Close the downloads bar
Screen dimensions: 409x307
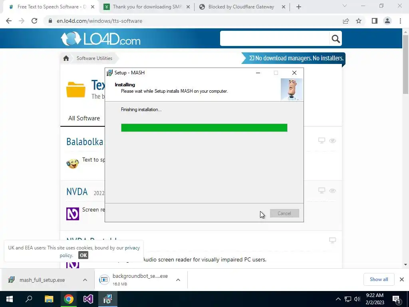click(x=402, y=279)
